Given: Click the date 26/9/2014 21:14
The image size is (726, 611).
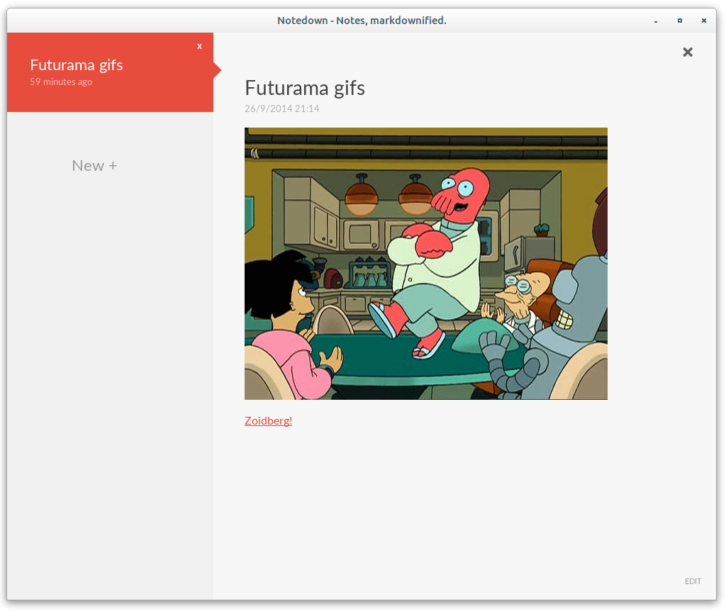Looking at the screenshot, I should [x=282, y=108].
